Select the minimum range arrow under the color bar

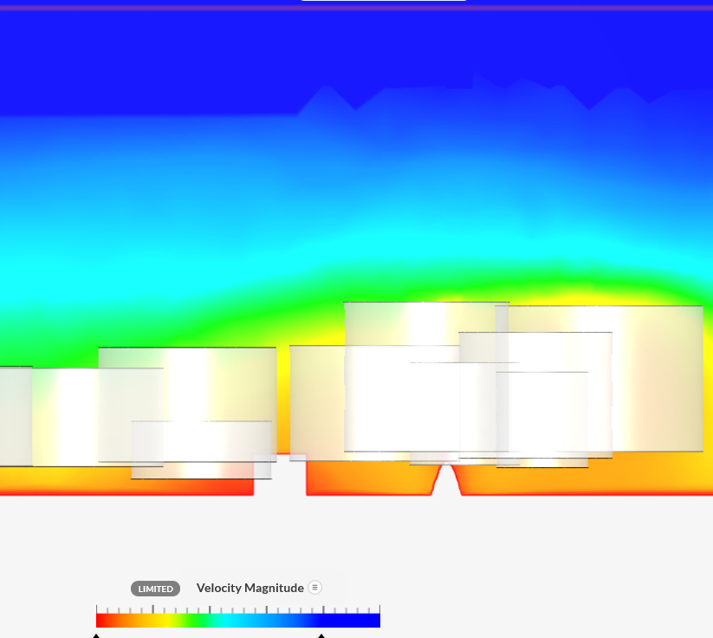[96, 635]
